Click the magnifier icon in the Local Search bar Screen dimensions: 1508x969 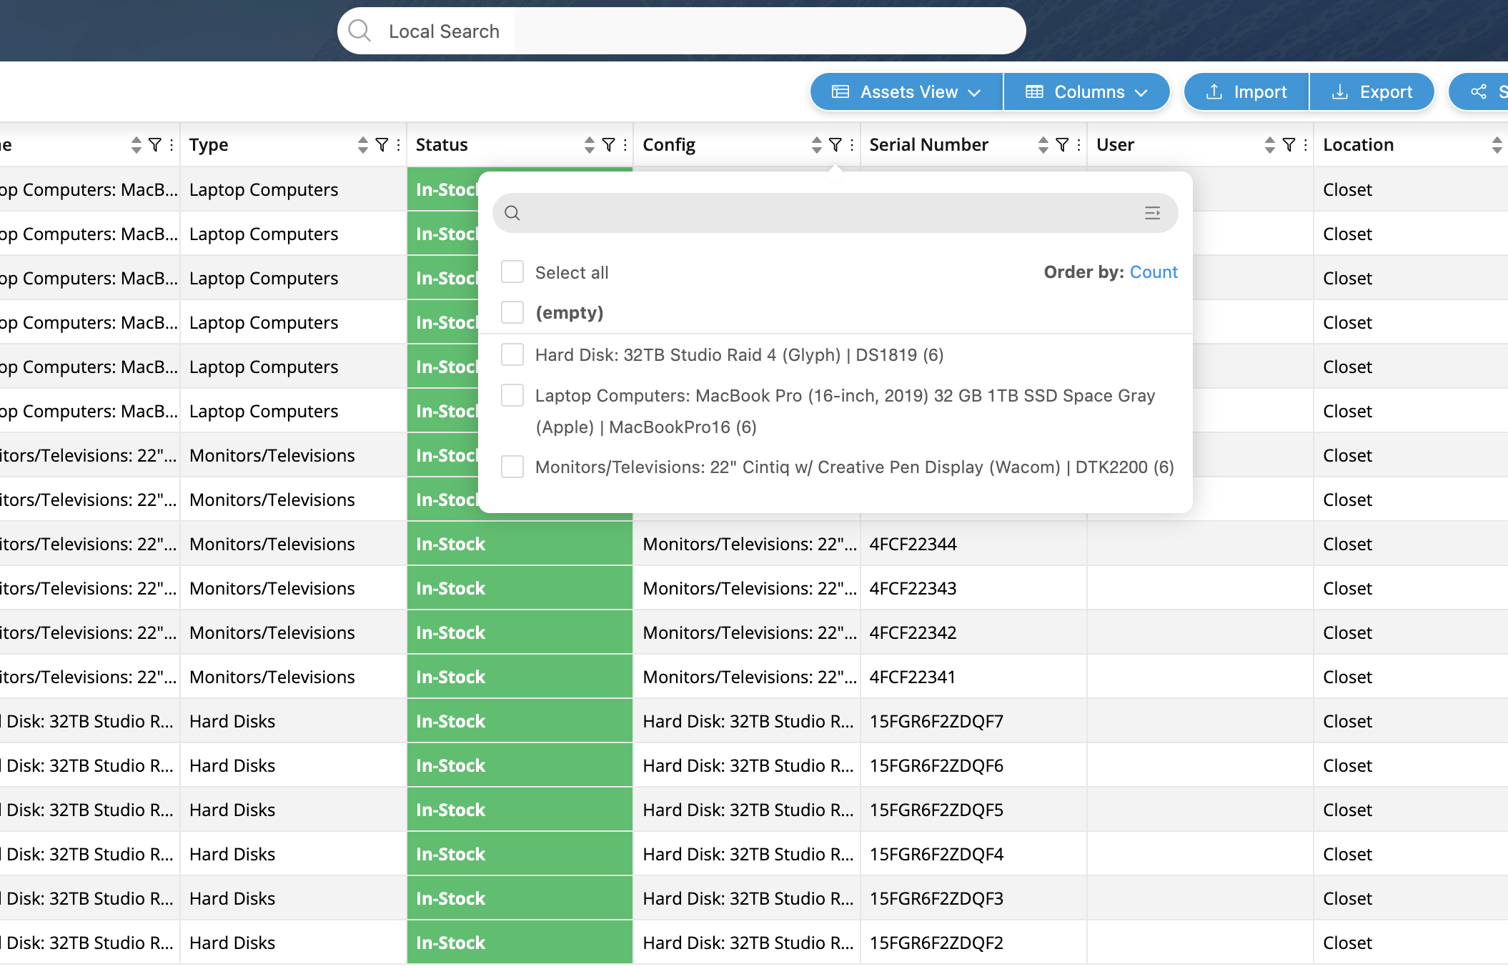pyautogui.click(x=359, y=31)
